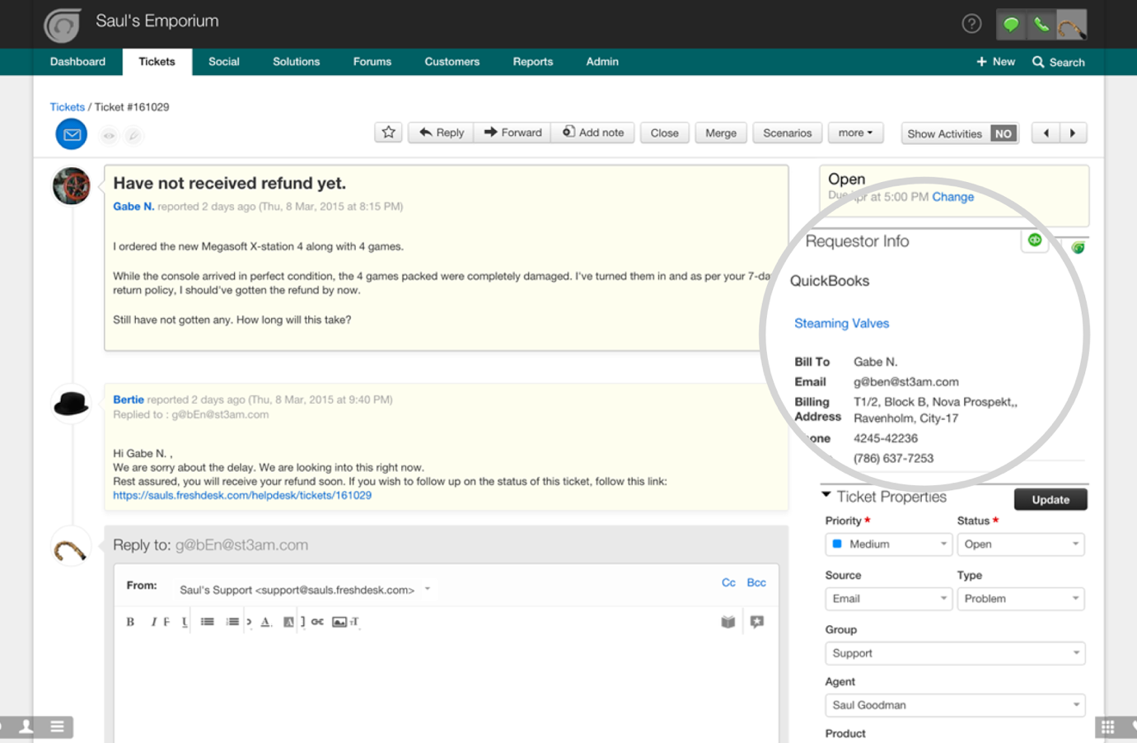
Task: Change the text background color in editor
Action: click(x=288, y=622)
